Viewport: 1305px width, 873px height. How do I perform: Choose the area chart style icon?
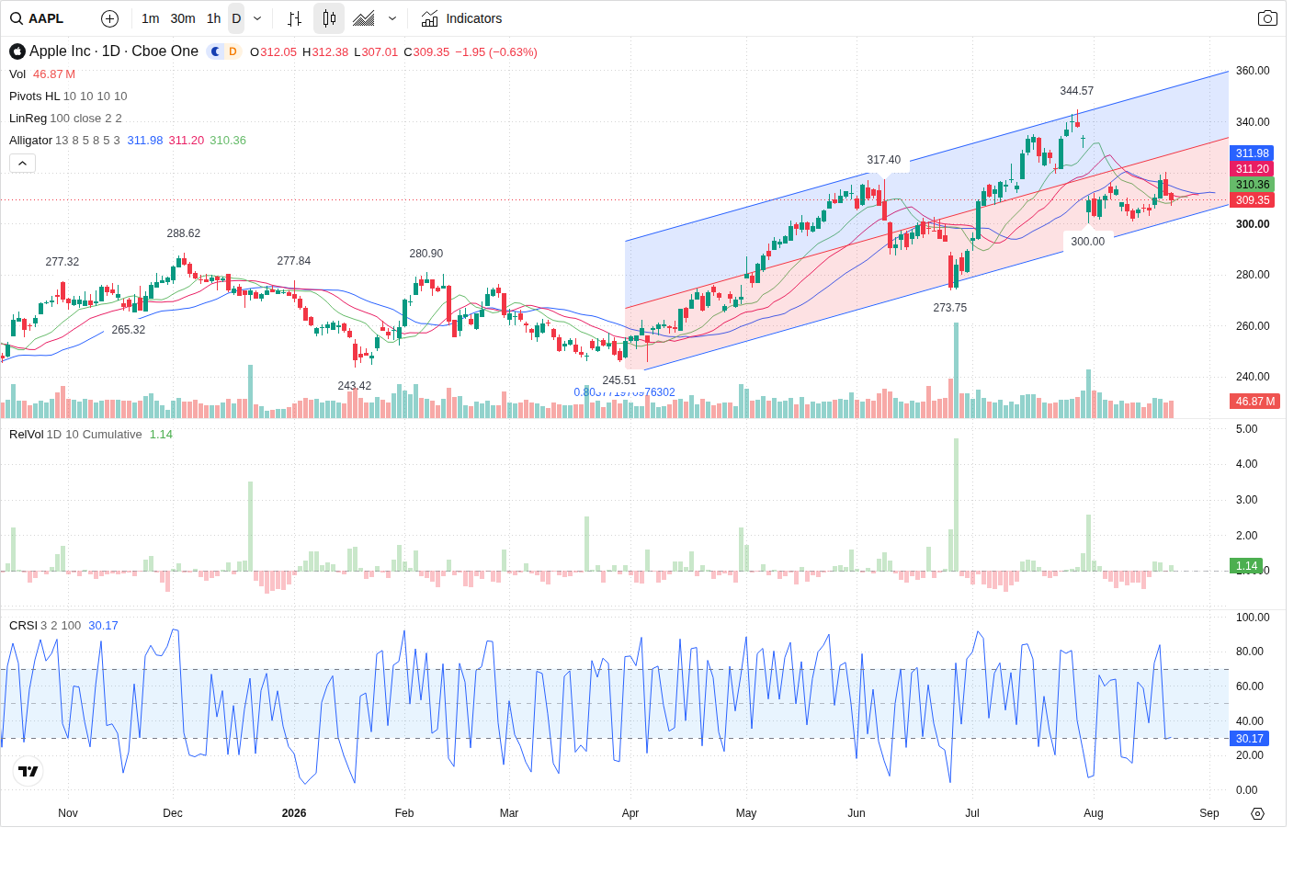pyautogui.click(x=364, y=18)
